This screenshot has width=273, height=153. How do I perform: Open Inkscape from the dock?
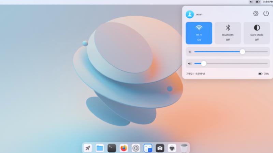[x=172, y=148]
